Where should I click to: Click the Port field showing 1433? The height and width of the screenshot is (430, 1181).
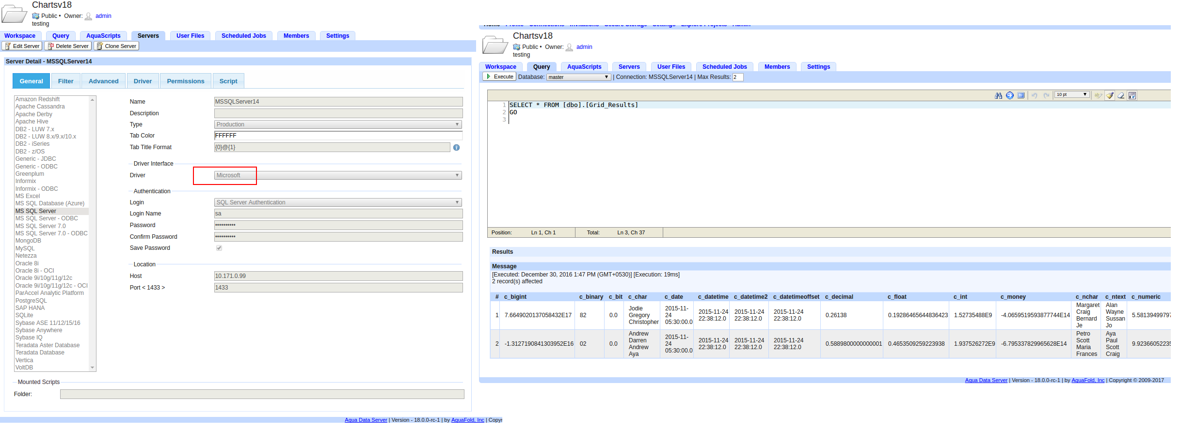coord(338,288)
